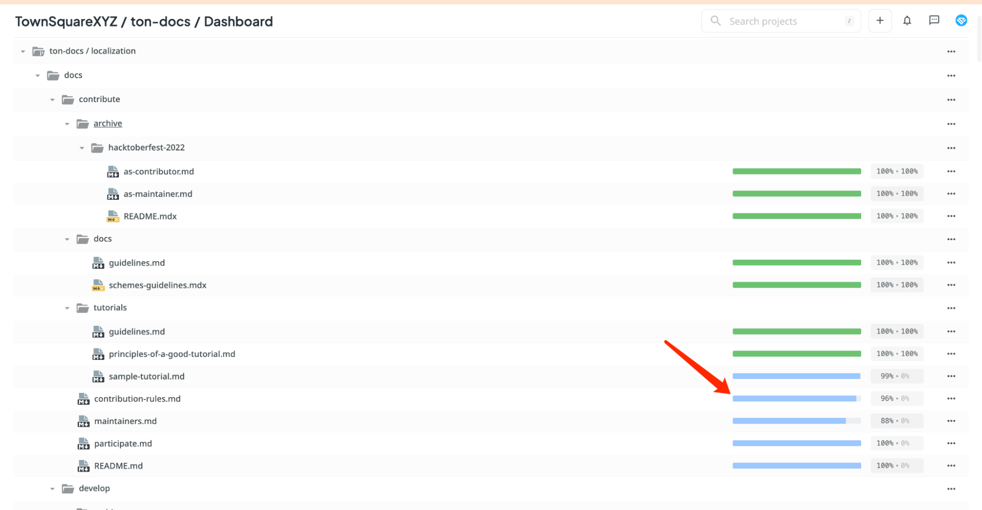The width and height of the screenshot is (982, 510).
Task: Open the notifications bell icon
Action: (907, 21)
